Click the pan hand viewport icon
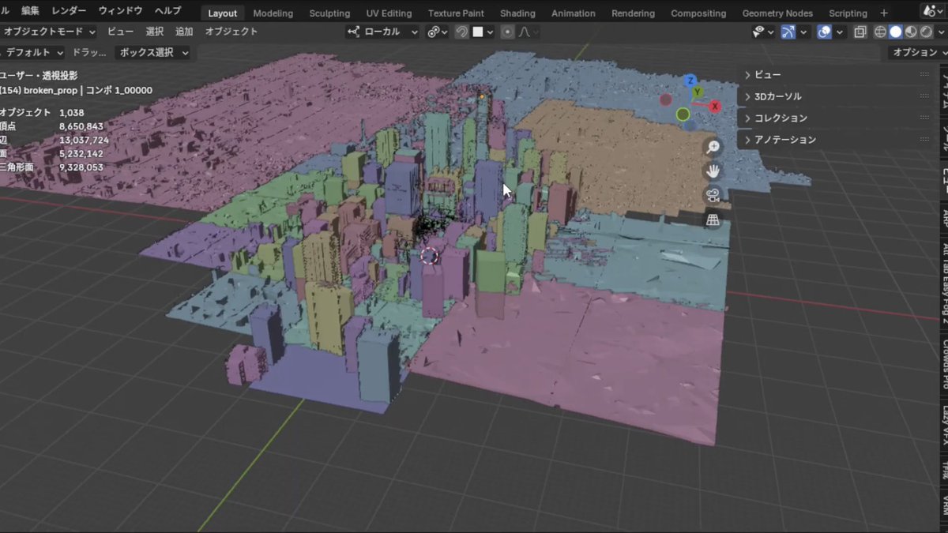The image size is (948, 533). 713,171
